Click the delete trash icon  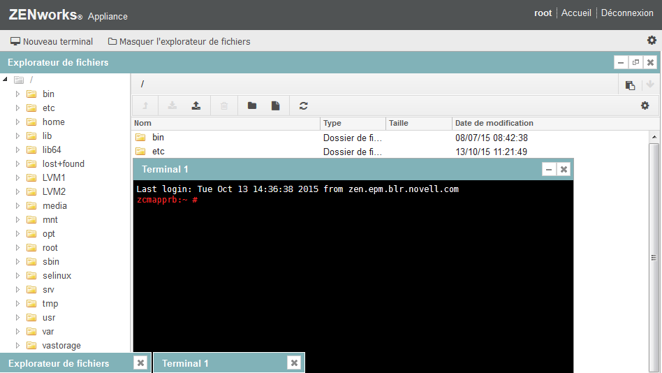click(224, 105)
